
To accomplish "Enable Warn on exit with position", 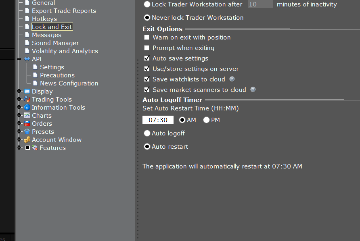I will (x=147, y=37).
